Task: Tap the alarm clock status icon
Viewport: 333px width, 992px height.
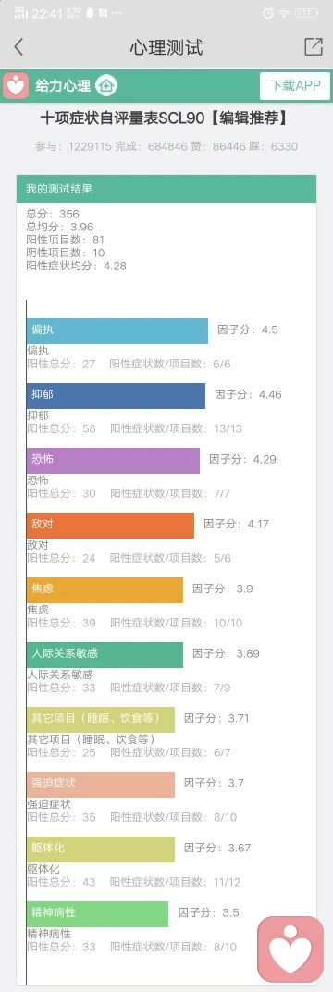Action: [268, 13]
